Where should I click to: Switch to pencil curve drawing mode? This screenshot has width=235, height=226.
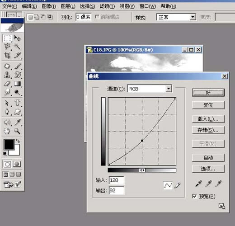pos(178,185)
